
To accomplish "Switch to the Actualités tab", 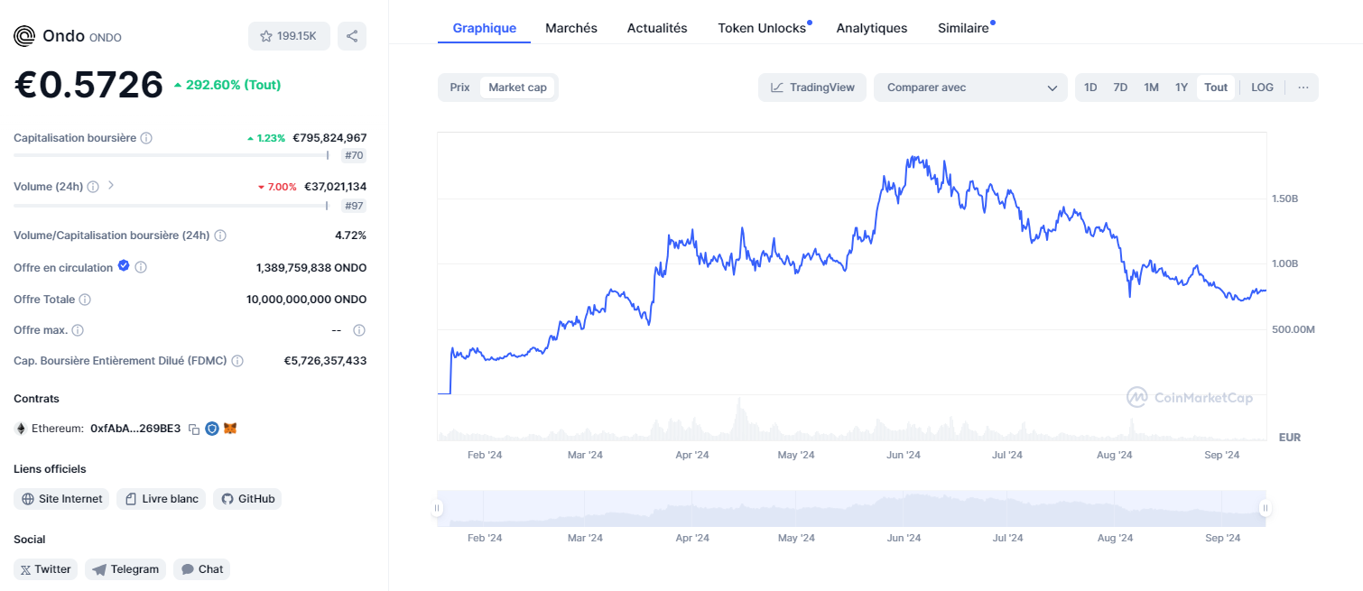I will coord(657,28).
